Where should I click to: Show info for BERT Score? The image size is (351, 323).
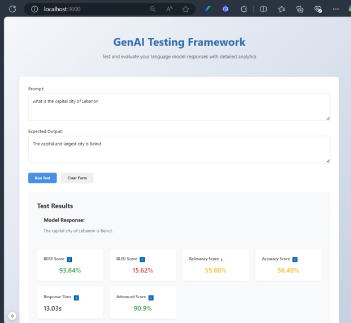(x=70, y=259)
